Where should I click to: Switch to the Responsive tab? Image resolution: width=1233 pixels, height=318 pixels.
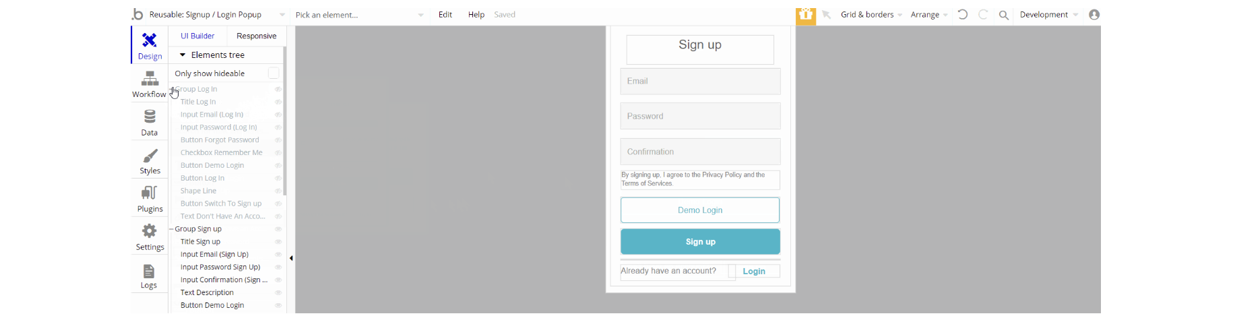coord(256,36)
